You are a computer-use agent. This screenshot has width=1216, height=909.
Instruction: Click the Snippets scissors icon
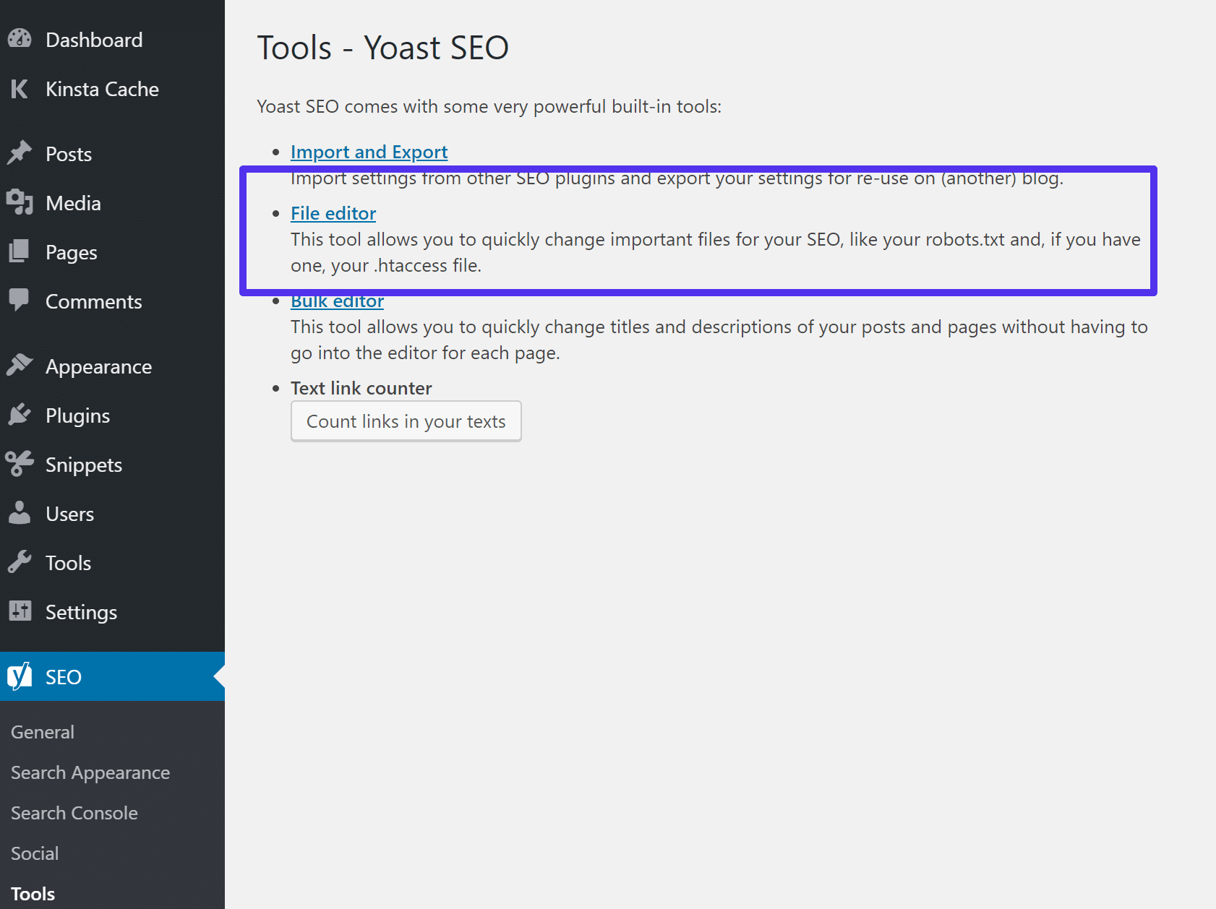[20, 464]
